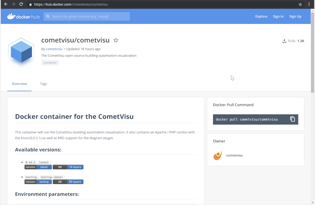Open the cometvisu publisher link

point(54,49)
